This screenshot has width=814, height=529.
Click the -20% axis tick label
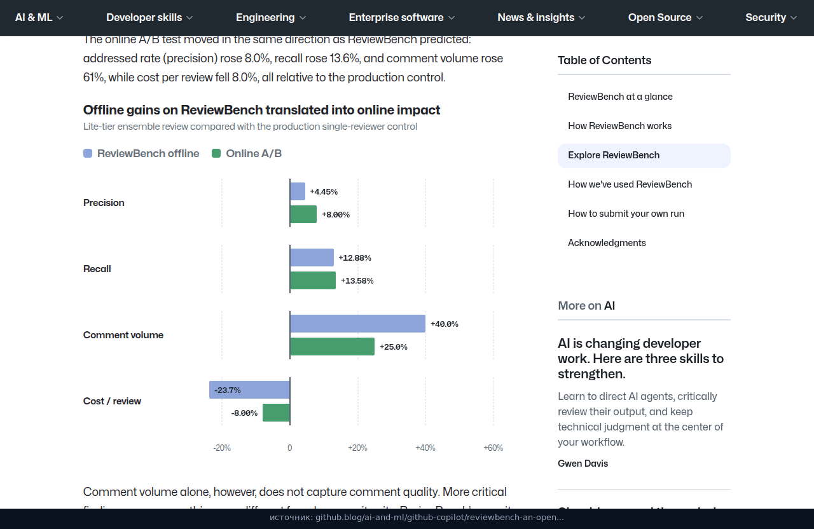tap(222, 448)
